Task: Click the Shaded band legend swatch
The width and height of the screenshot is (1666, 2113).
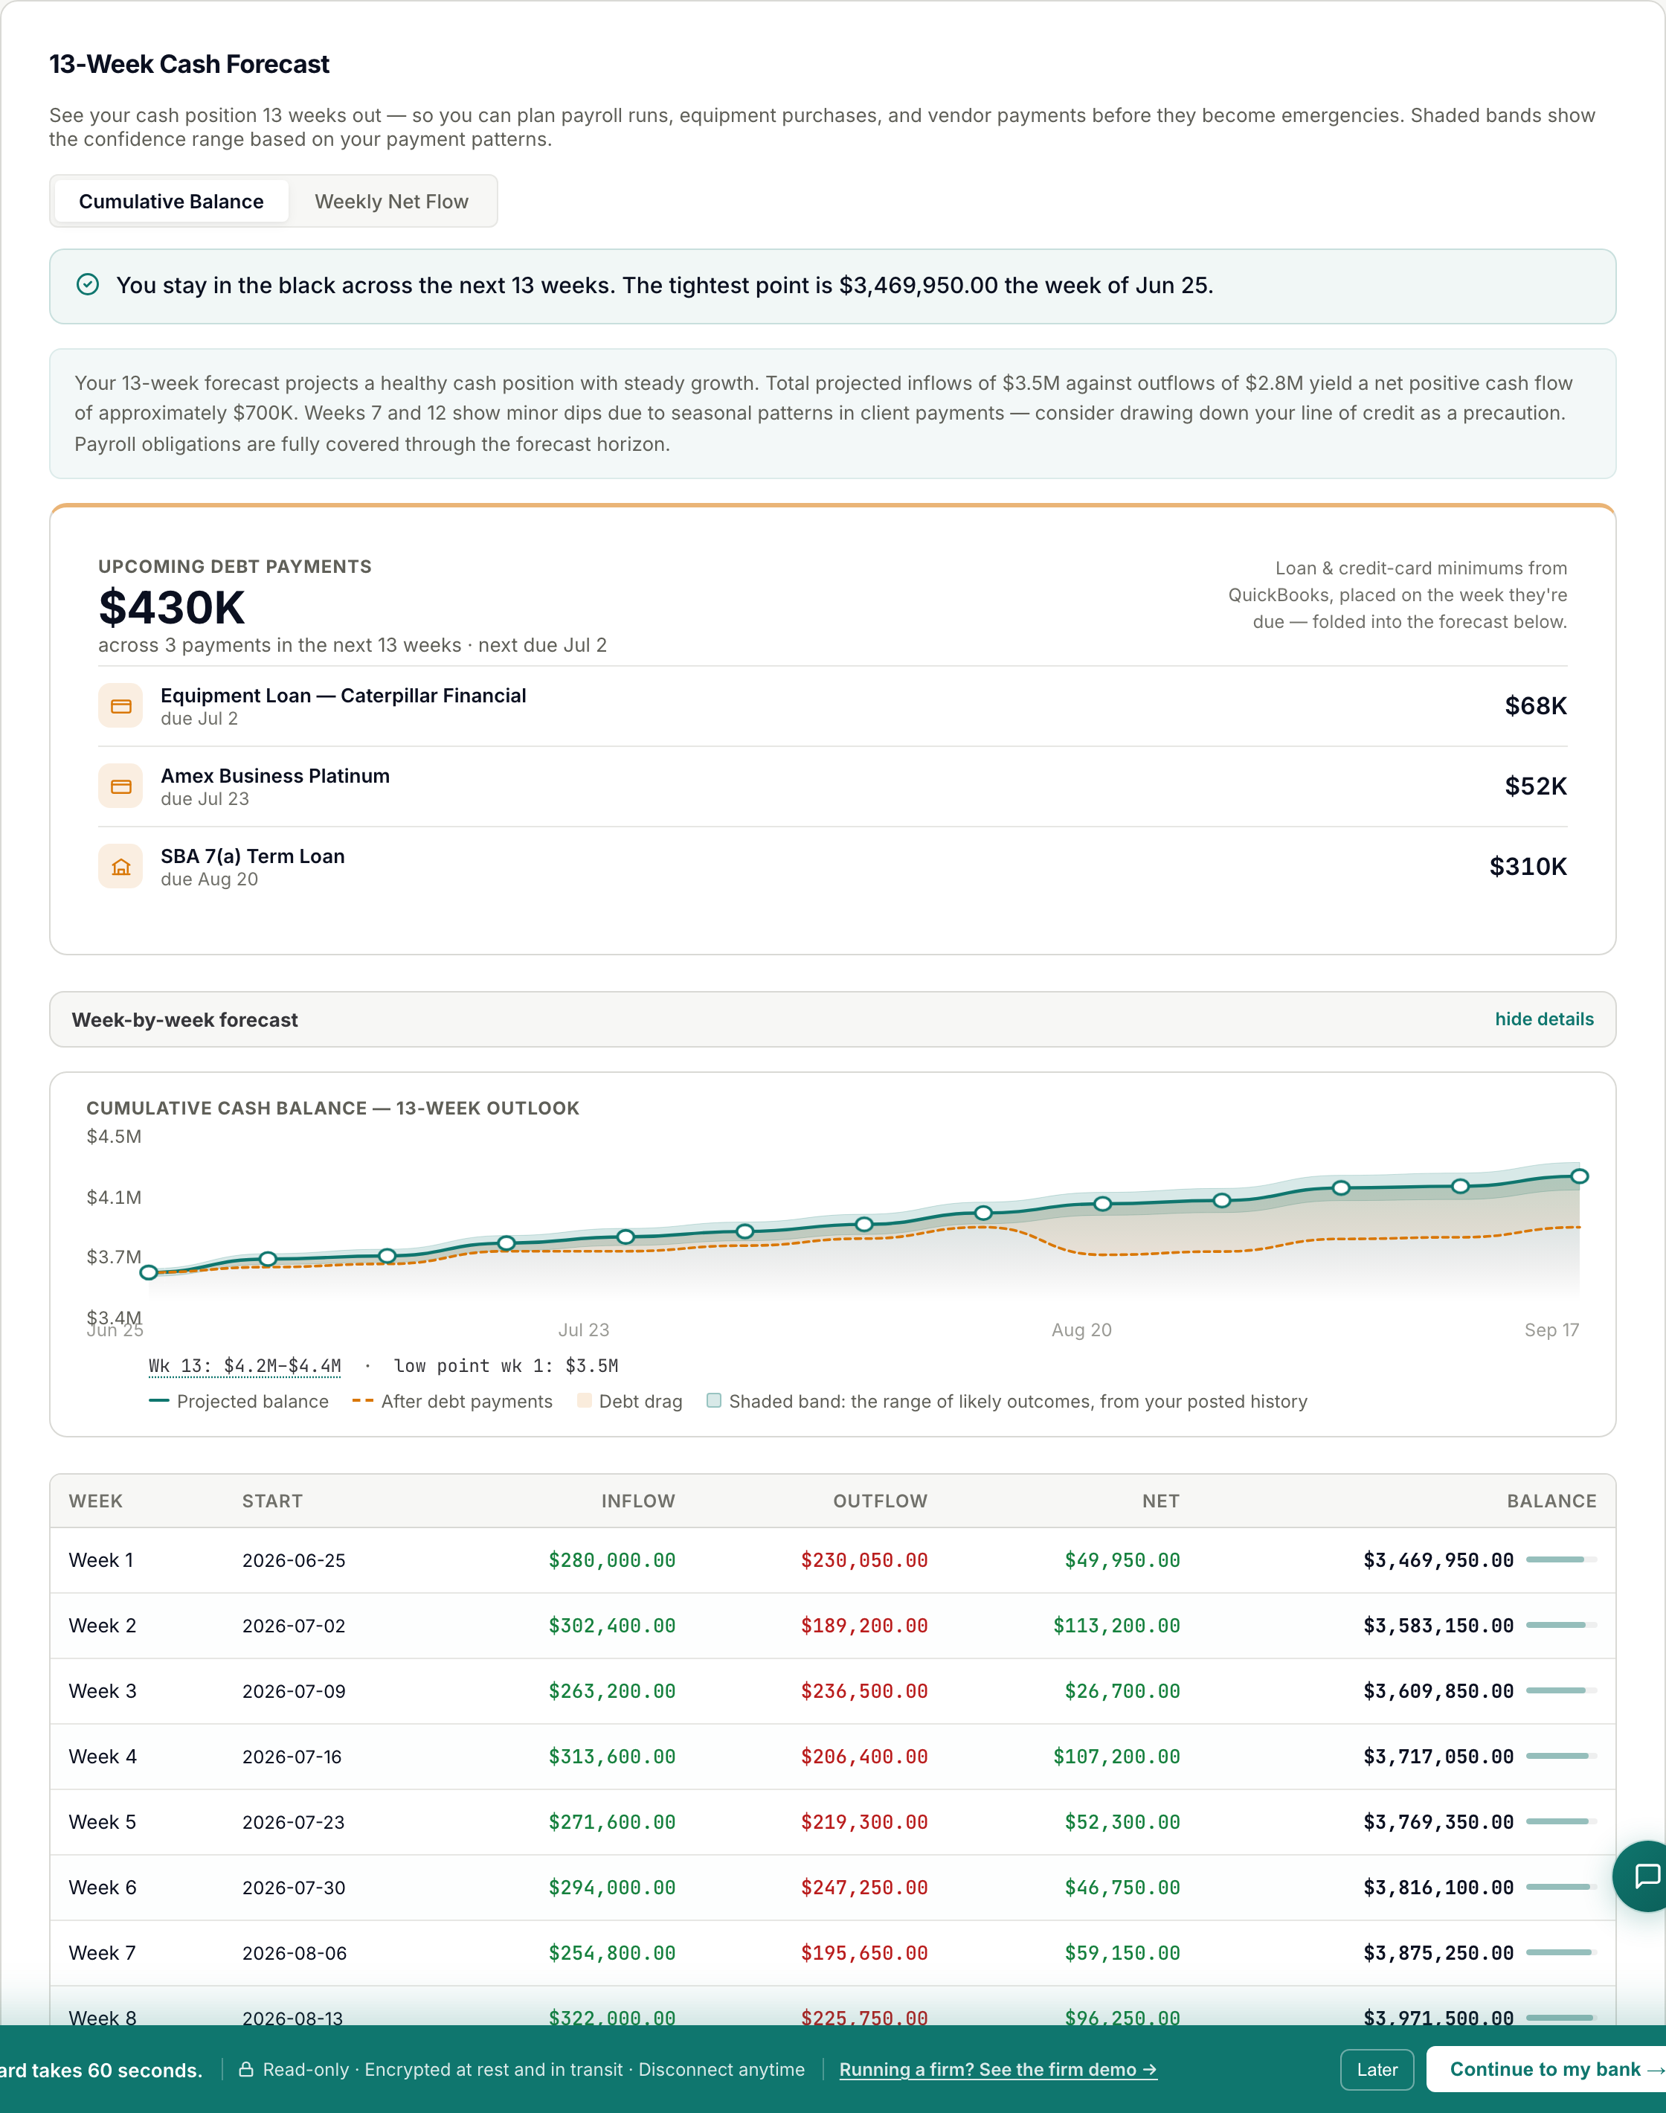Action: point(714,1401)
